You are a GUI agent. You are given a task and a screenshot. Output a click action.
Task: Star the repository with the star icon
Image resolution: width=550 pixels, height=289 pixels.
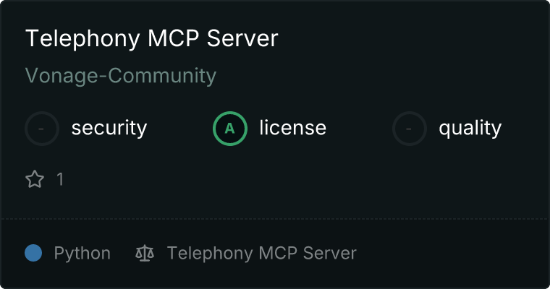click(x=35, y=179)
